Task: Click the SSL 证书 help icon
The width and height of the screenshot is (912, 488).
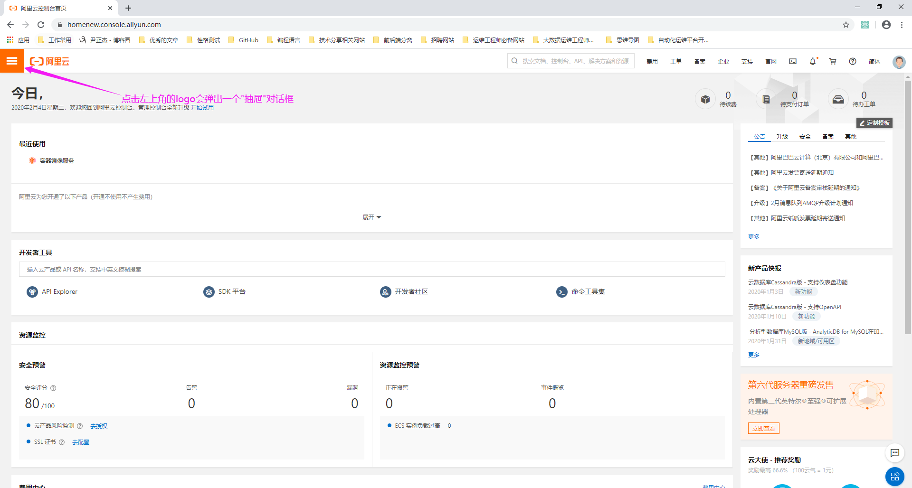Action: coord(62,442)
